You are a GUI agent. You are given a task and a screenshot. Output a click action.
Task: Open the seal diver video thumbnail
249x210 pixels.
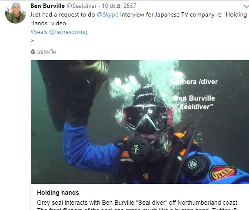pos(140,122)
